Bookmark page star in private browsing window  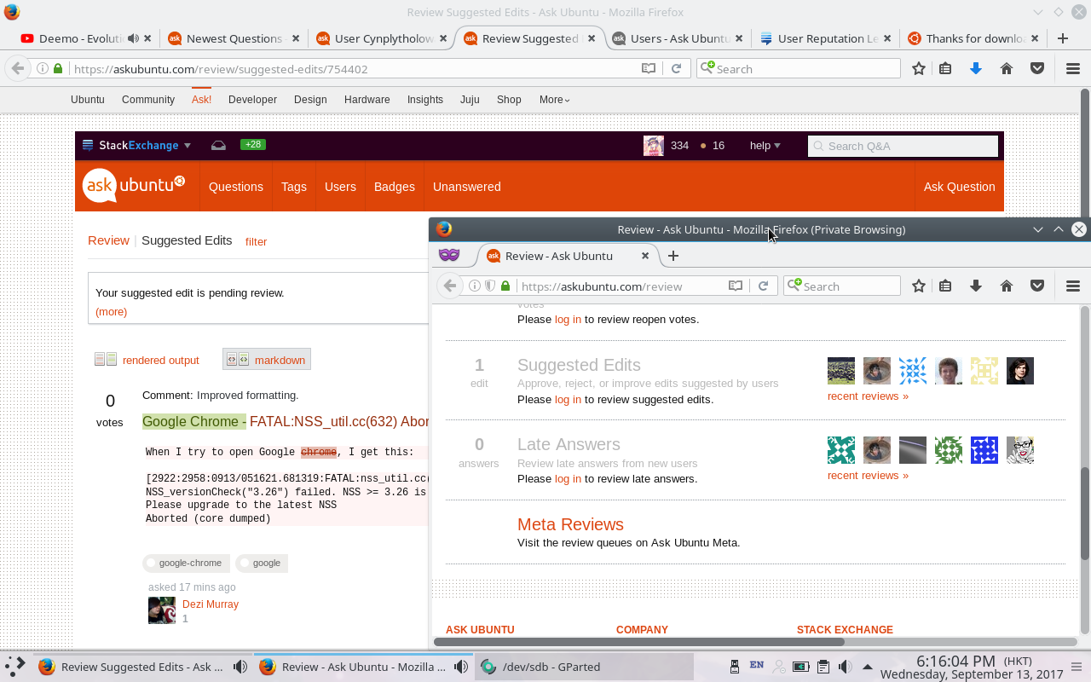918,286
